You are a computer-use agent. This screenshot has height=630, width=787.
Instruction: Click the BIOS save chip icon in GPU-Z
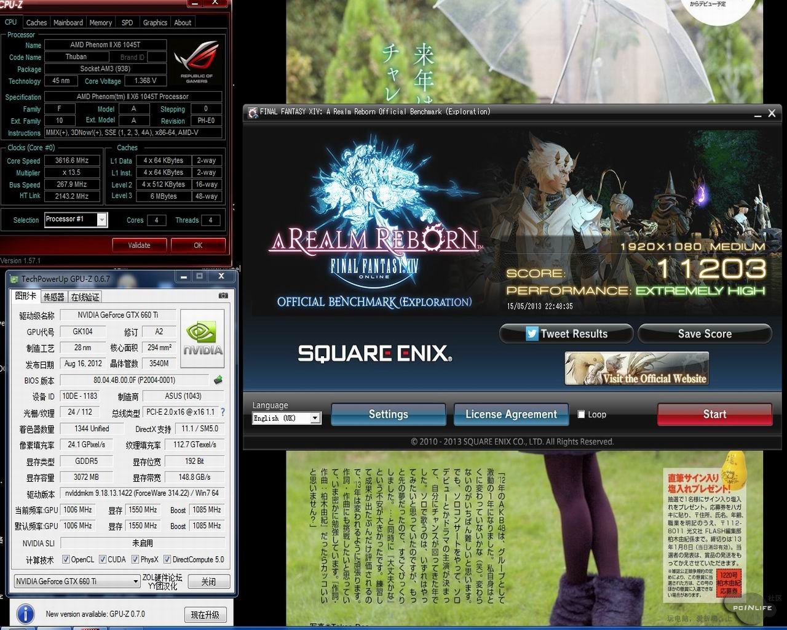pos(218,380)
